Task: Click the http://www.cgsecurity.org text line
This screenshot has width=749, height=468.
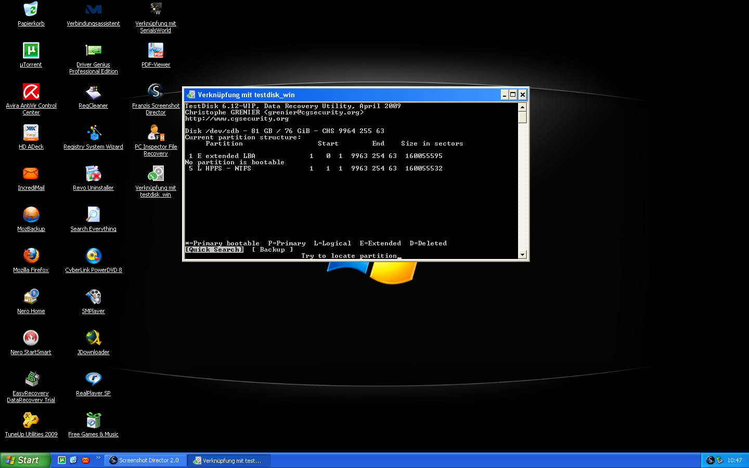Action: tap(237, 119)
